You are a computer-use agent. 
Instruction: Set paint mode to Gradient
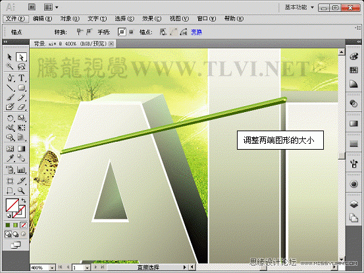point(16,225)
